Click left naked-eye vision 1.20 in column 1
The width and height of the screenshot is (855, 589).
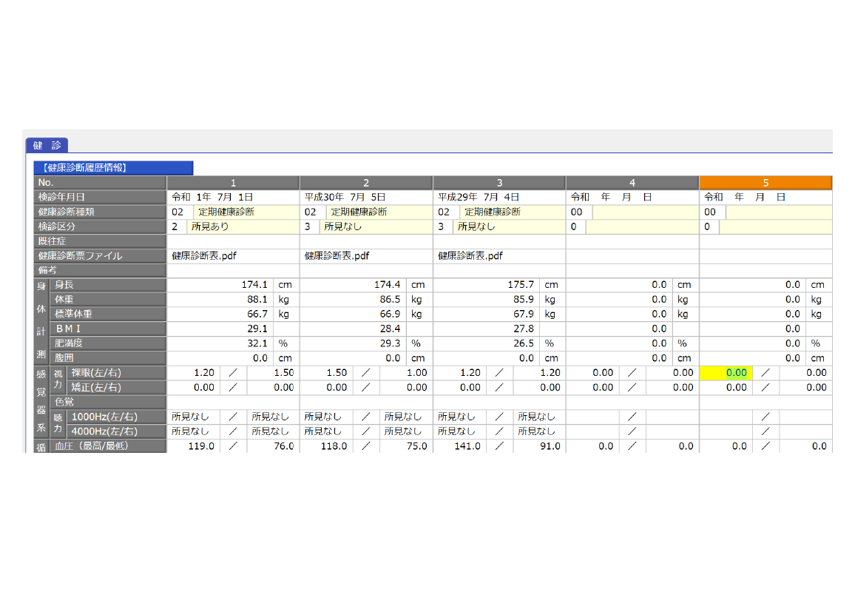(194, 373)
